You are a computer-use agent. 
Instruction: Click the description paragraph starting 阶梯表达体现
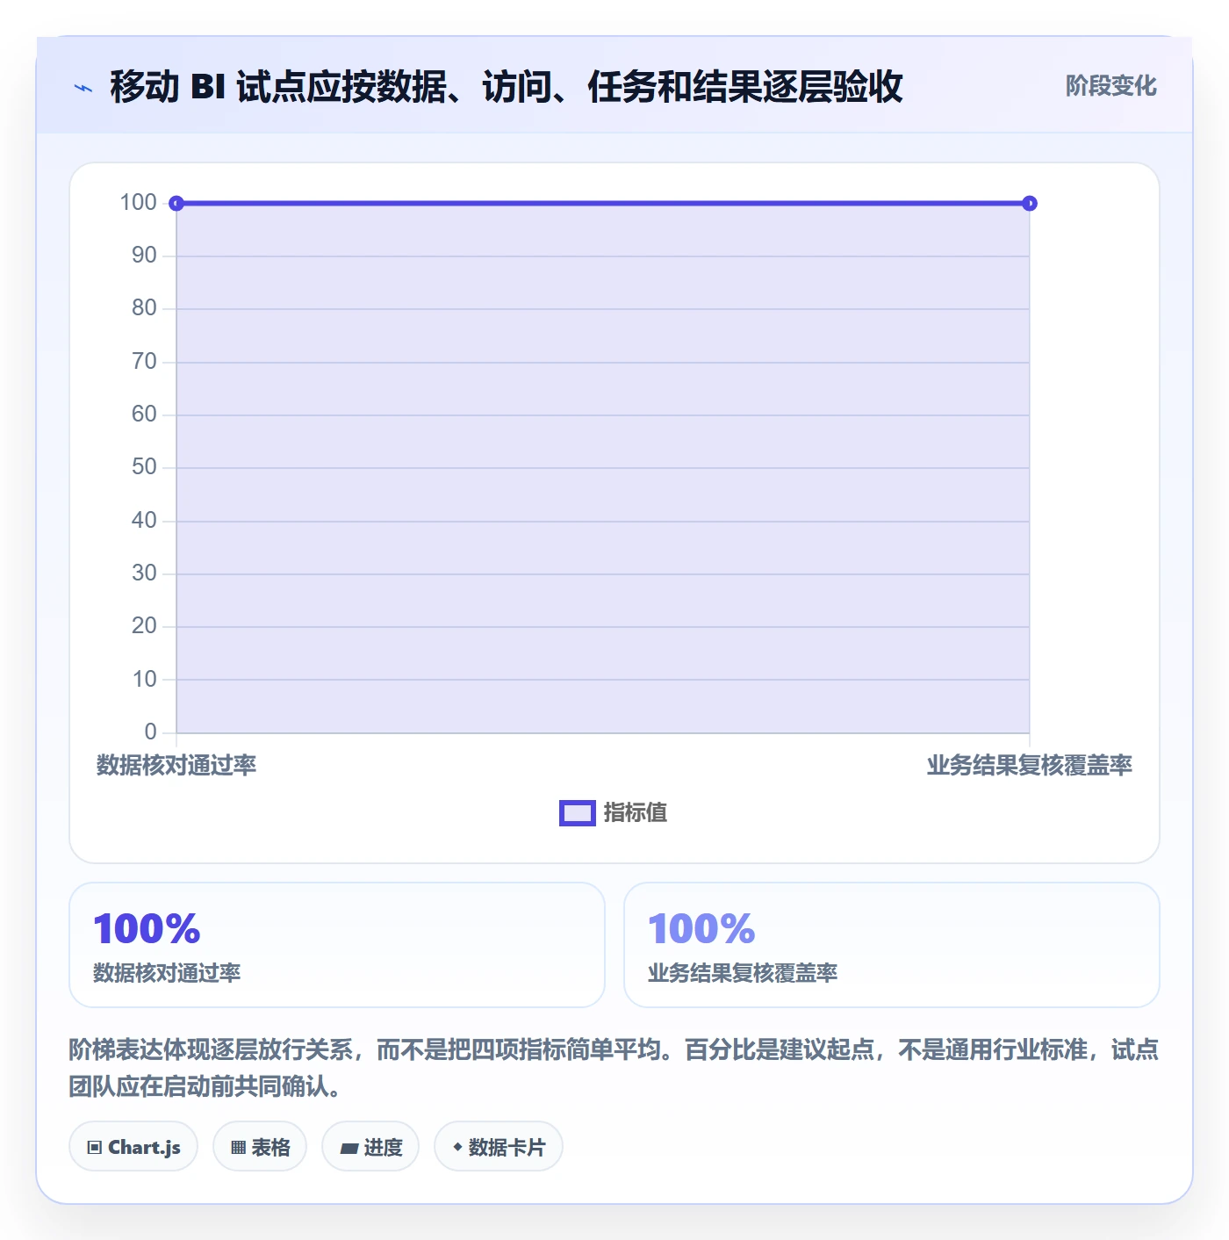point(614,1068)
